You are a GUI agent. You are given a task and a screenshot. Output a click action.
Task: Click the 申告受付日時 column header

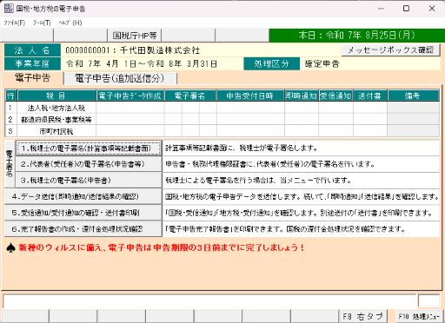tap(250, 96)
